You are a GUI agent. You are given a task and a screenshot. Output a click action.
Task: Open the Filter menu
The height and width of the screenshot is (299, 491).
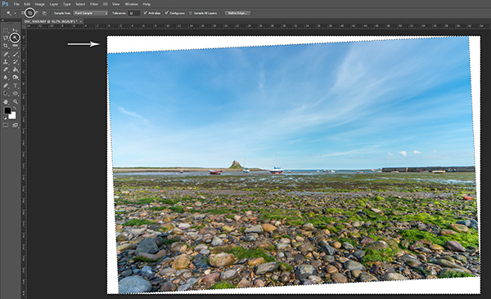point(94,4)
